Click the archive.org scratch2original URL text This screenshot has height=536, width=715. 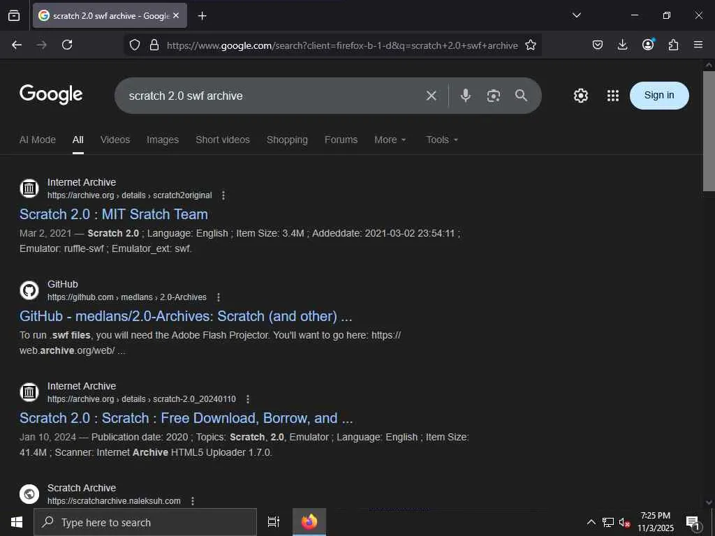coord(129,195)
